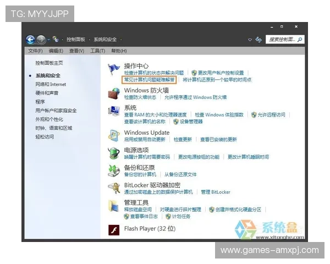
Task: Focus the 搜索控制面板 search field
Action: coord(285,40)
